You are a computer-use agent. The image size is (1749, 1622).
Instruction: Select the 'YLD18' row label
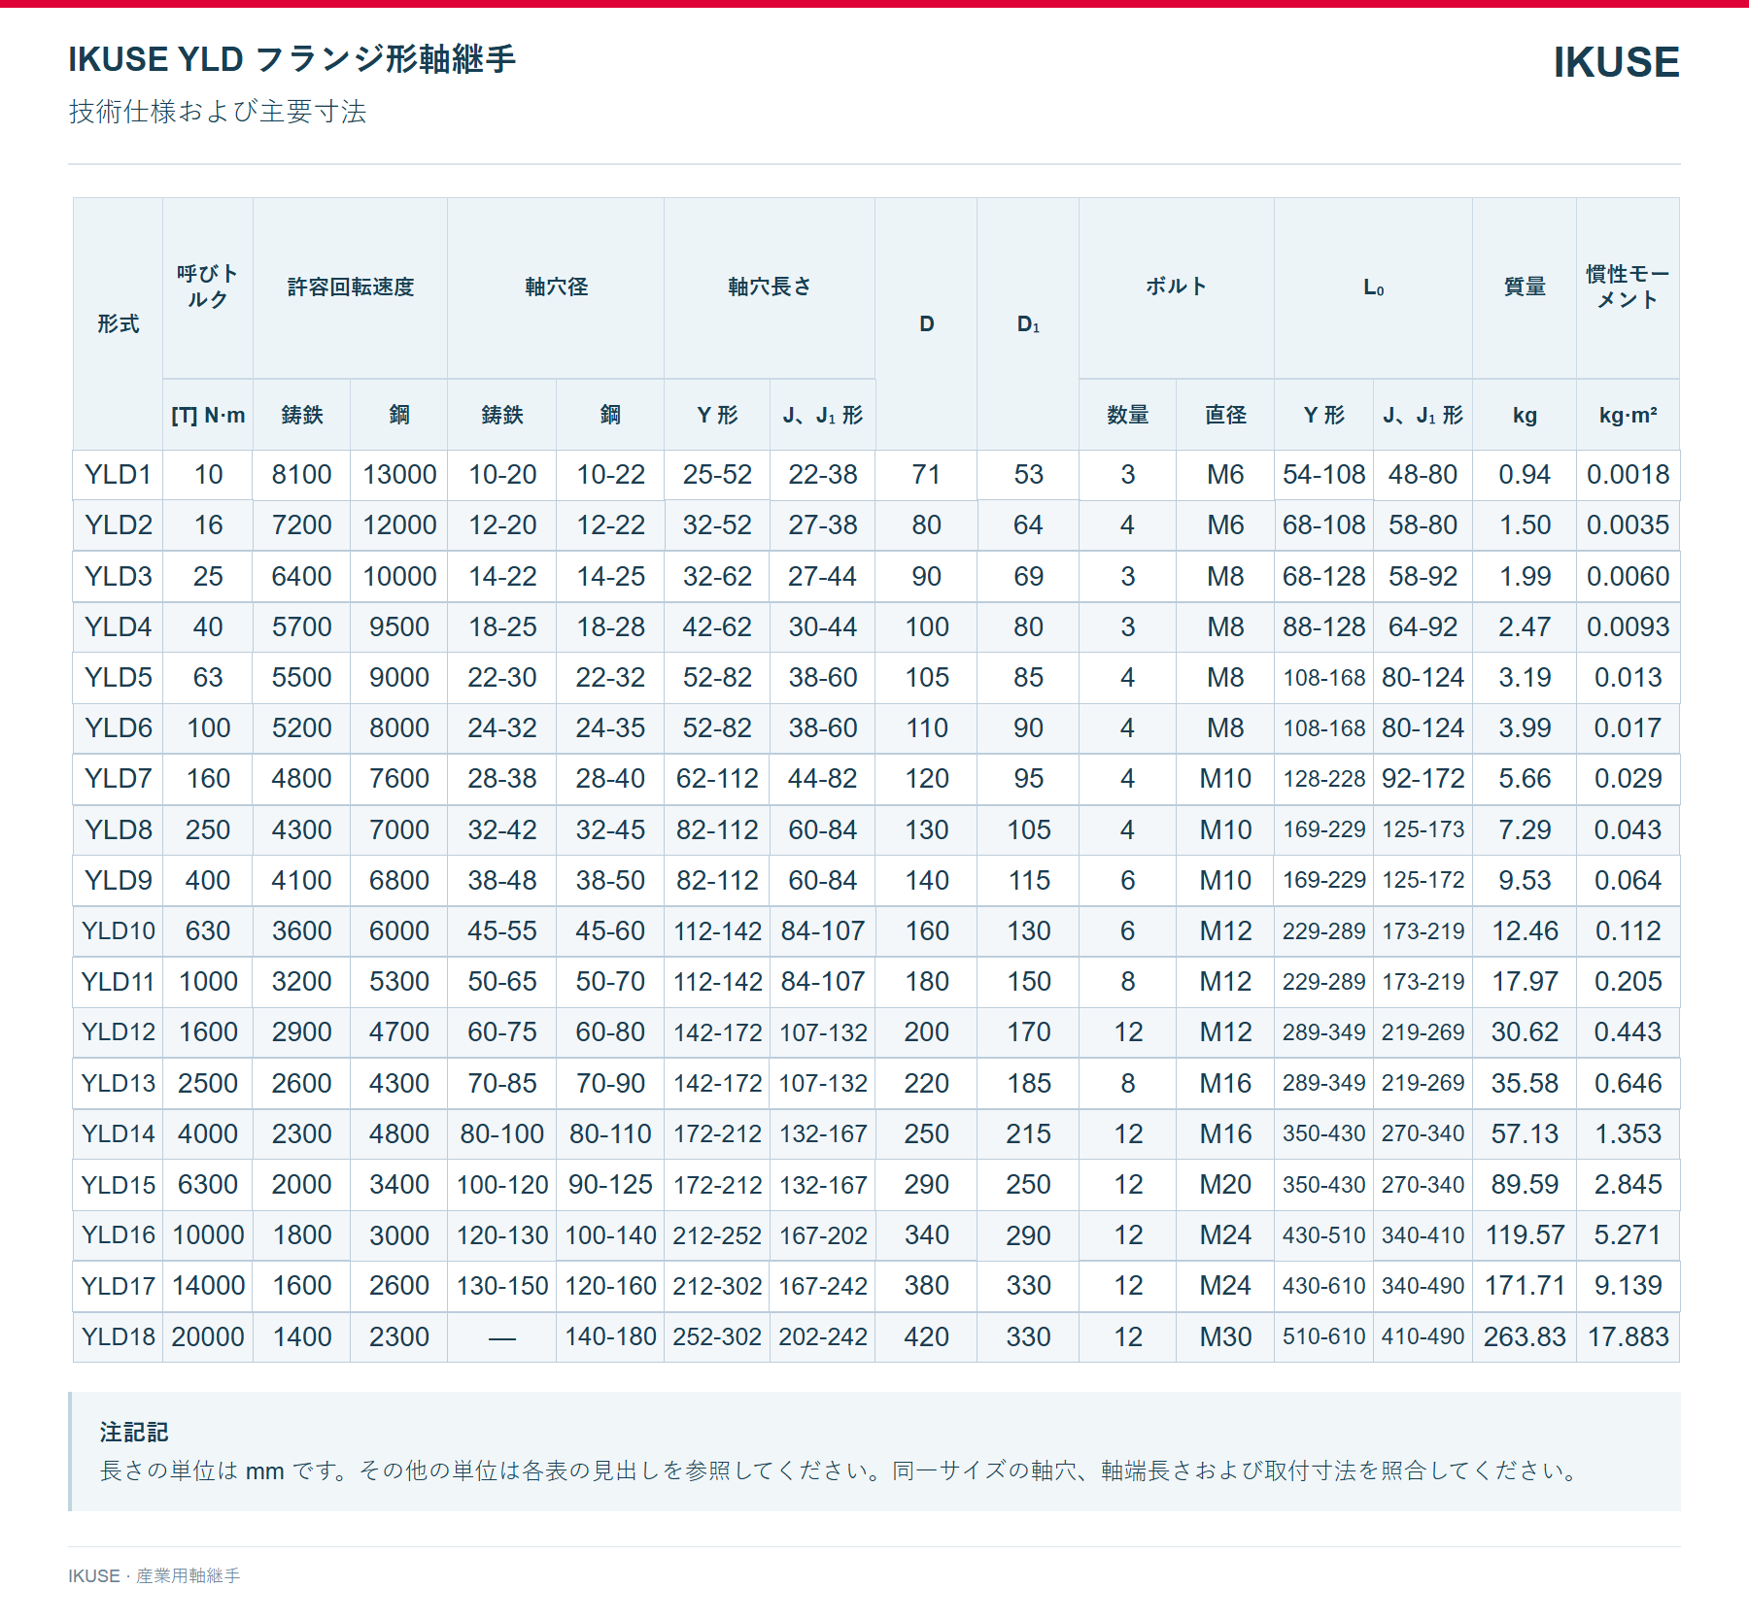(x=119, y=1336)
